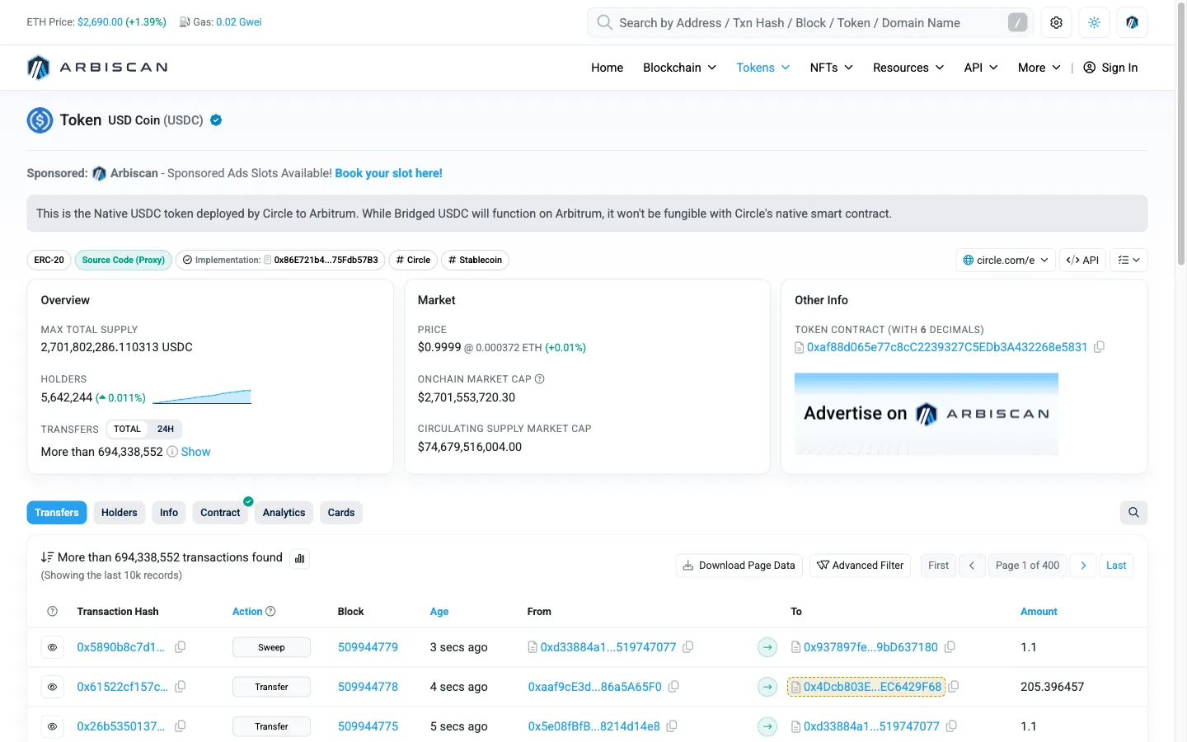
Task: Click the search magnifier button above transfers table
Action: 1133,513
